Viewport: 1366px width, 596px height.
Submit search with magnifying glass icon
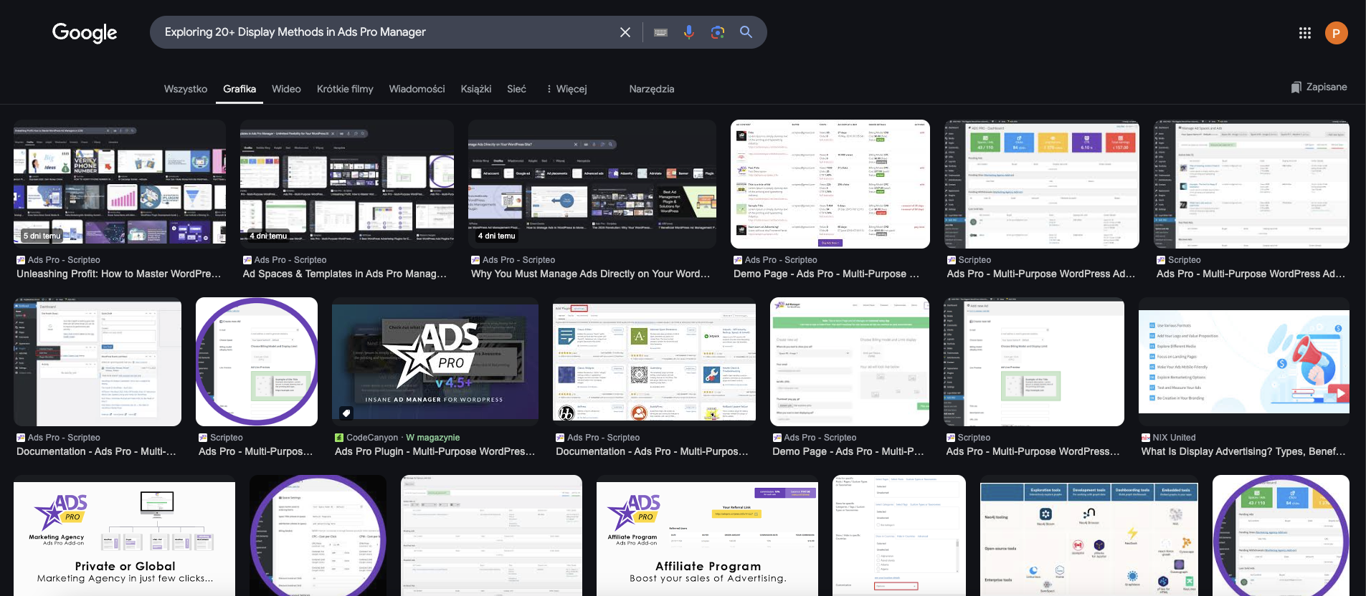(746, 32)
